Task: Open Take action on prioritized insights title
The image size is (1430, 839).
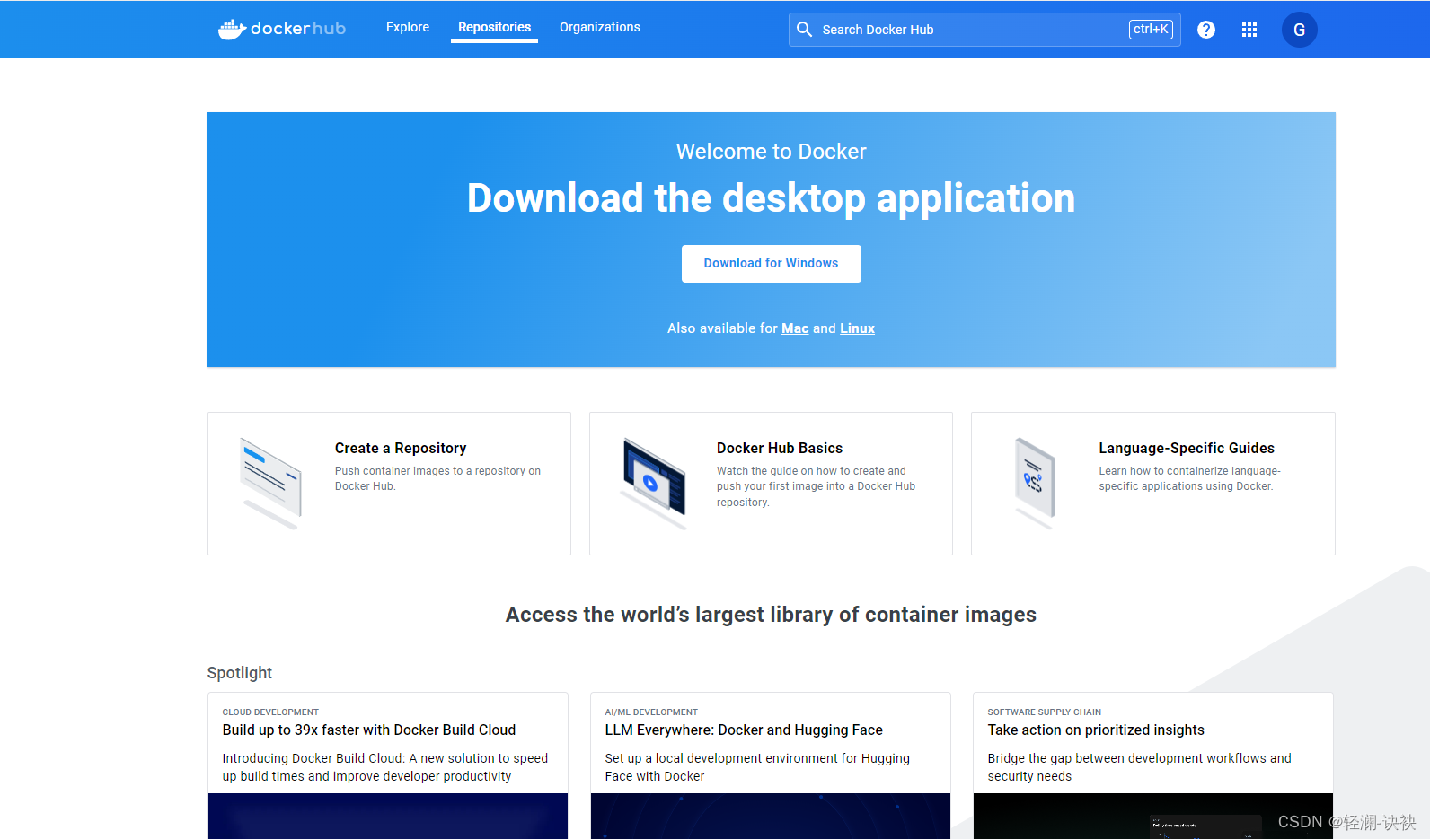Action: coord(1096,730)
